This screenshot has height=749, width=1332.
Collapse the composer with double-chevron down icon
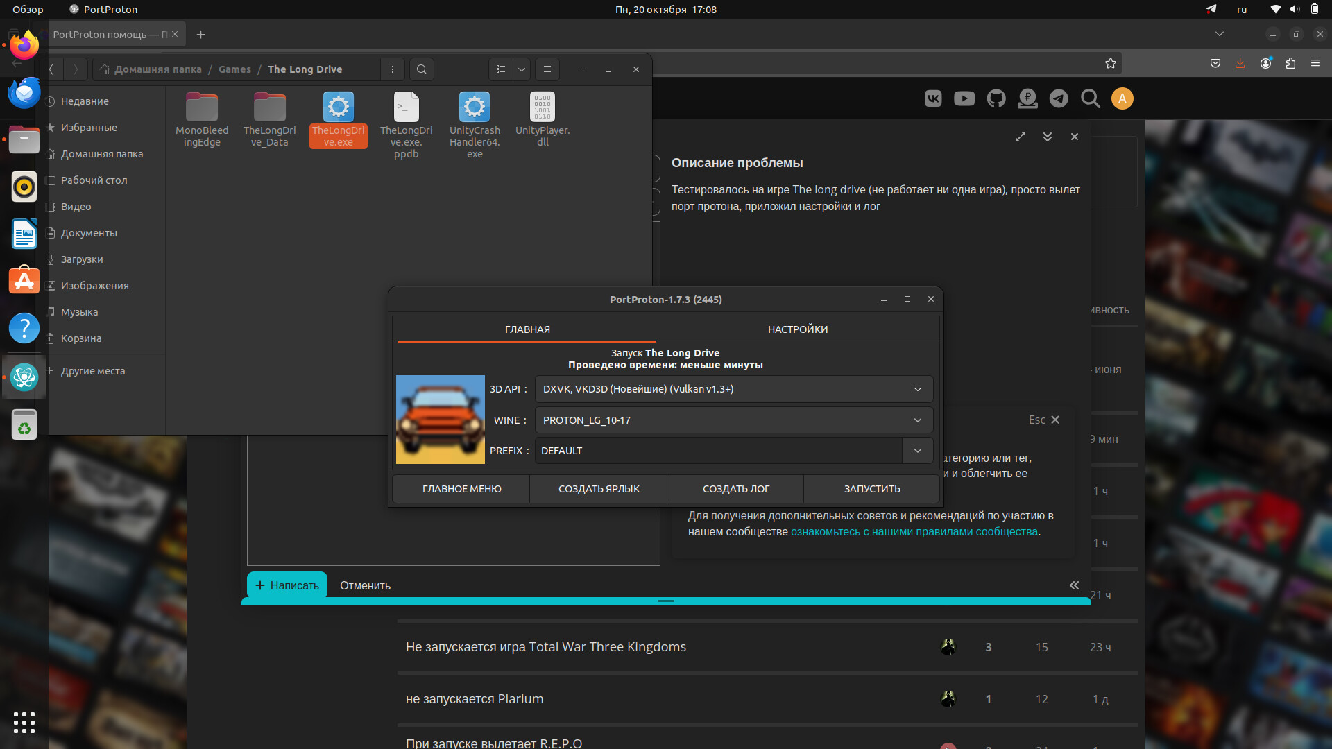[x=1048, y=137]
